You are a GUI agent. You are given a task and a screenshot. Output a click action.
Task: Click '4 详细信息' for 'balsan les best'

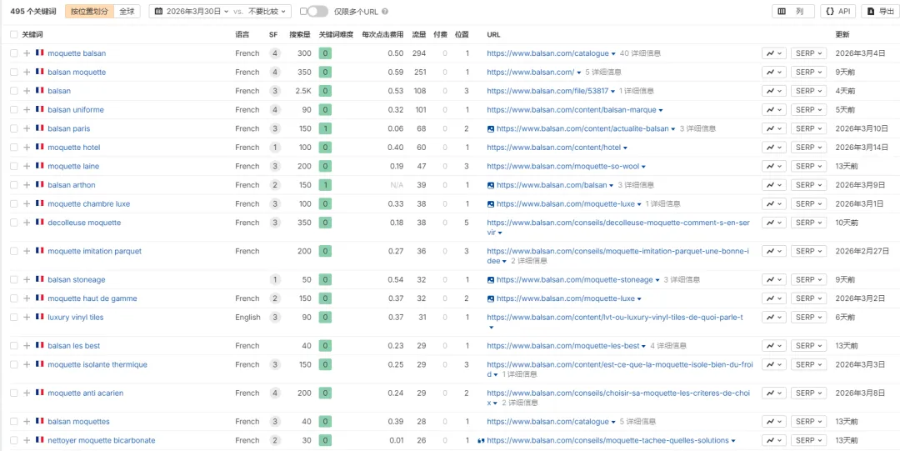point(668,346)
